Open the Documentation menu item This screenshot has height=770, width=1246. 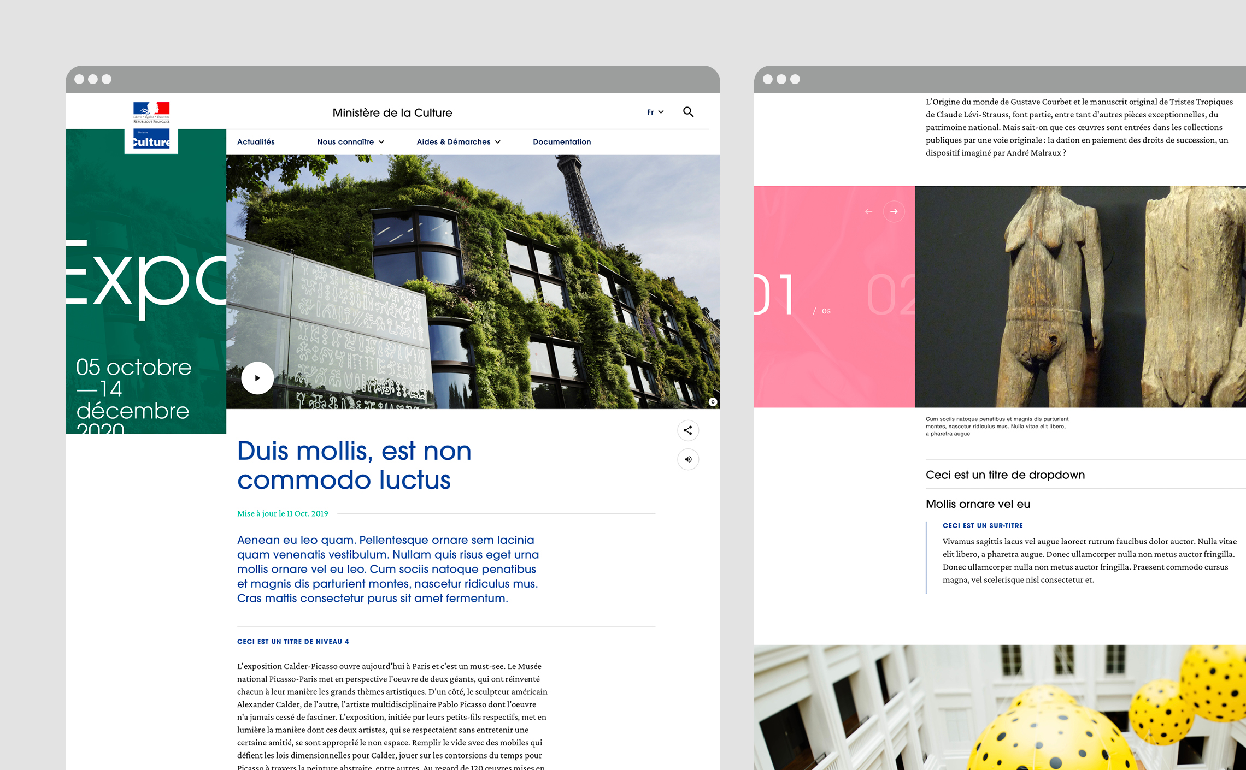562,141
